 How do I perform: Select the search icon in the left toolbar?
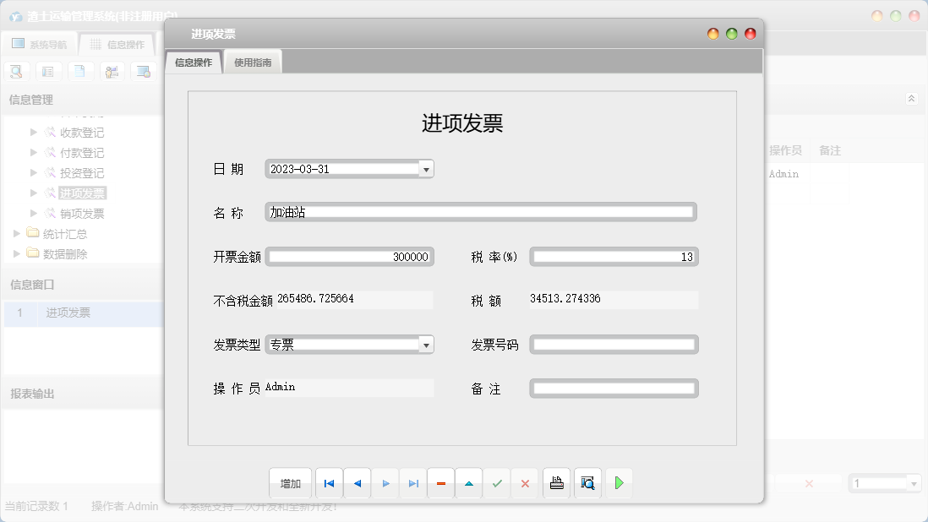(x=16, y=71)
